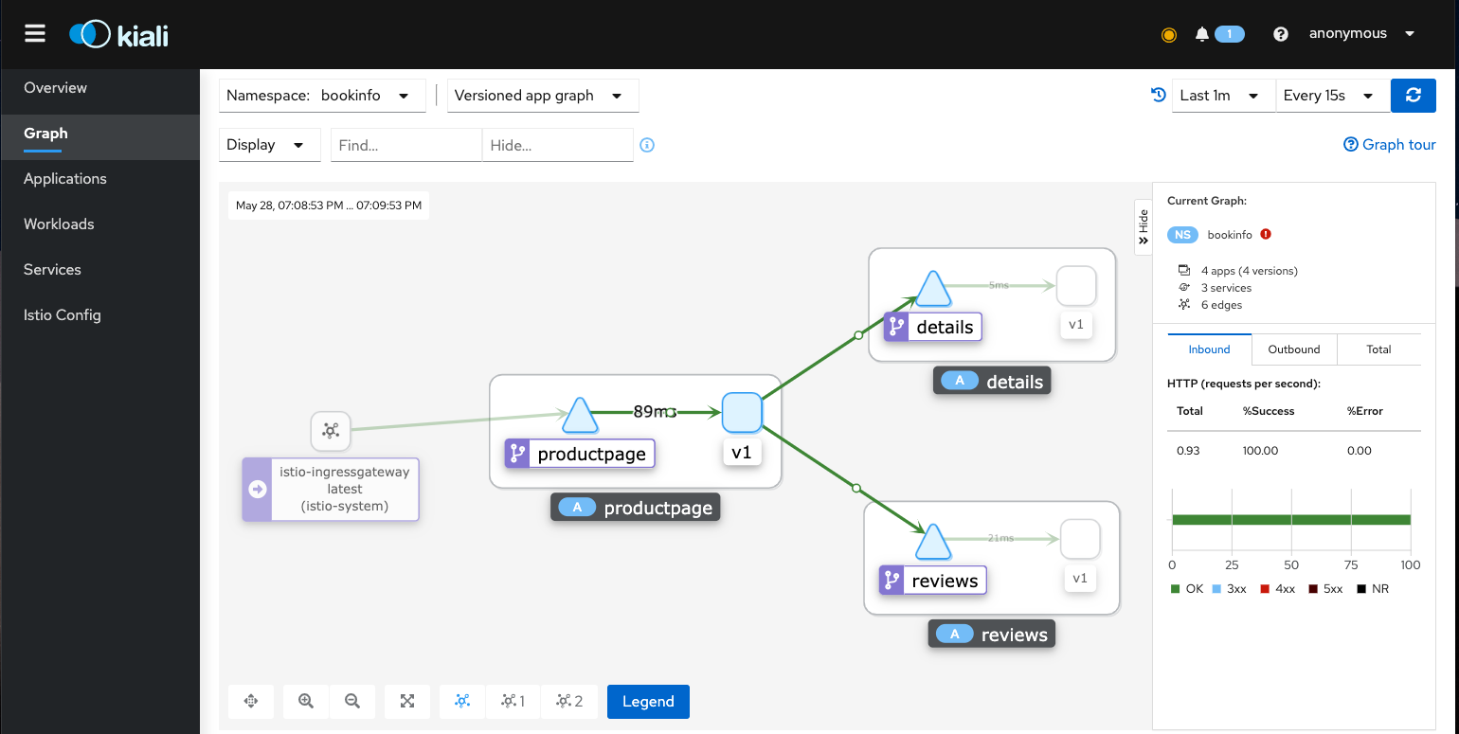The height and width of the screenshot is (734, 1459).
Task: Select the reviews v1 square node
Action: point(1080,539)
